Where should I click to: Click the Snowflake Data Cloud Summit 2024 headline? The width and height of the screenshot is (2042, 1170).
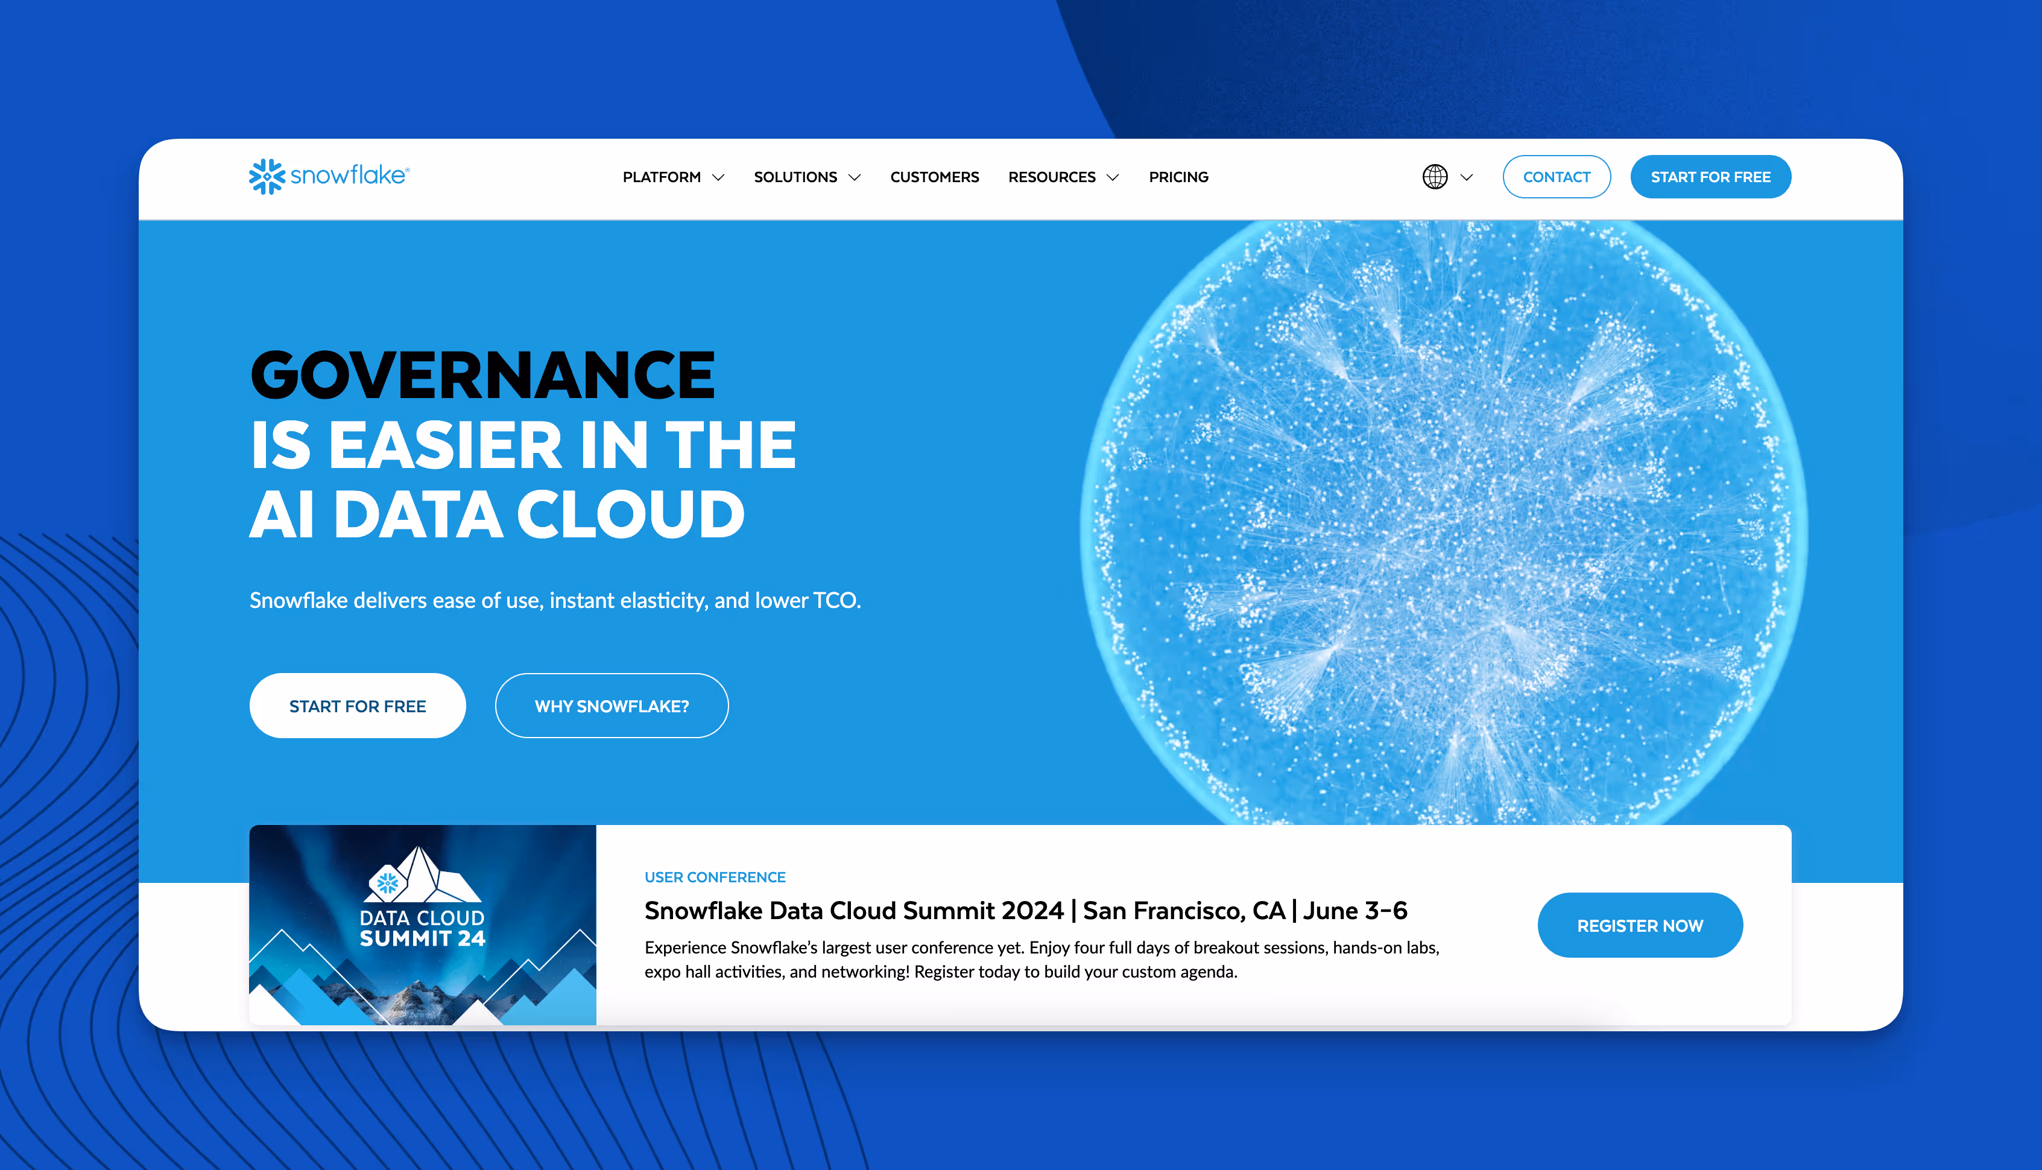(1025, 911)
